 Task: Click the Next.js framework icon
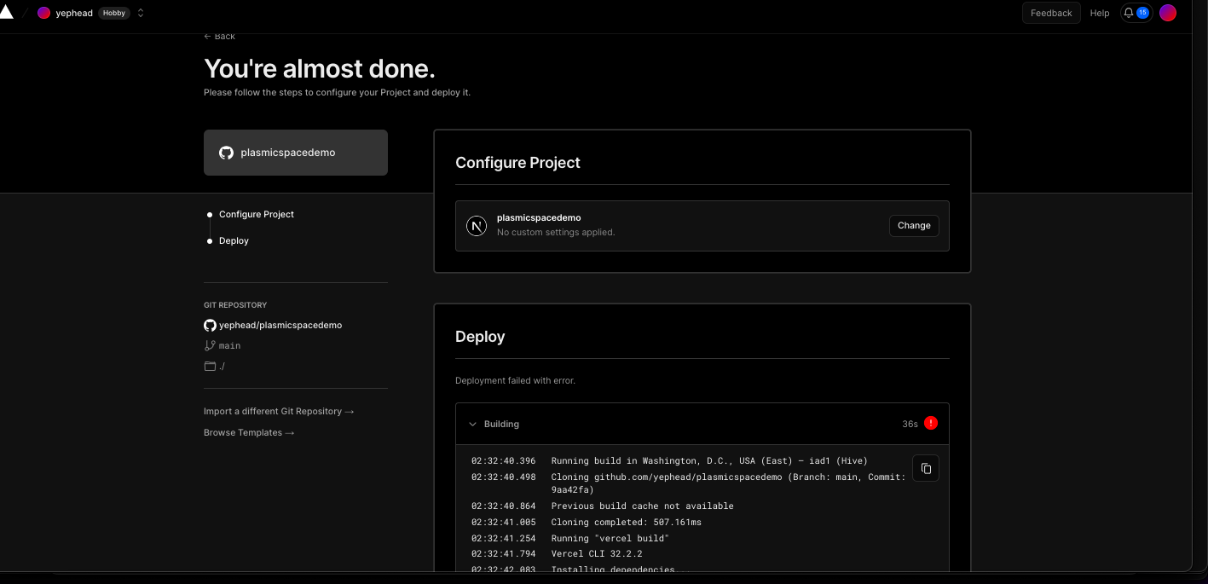click(476, 226)
